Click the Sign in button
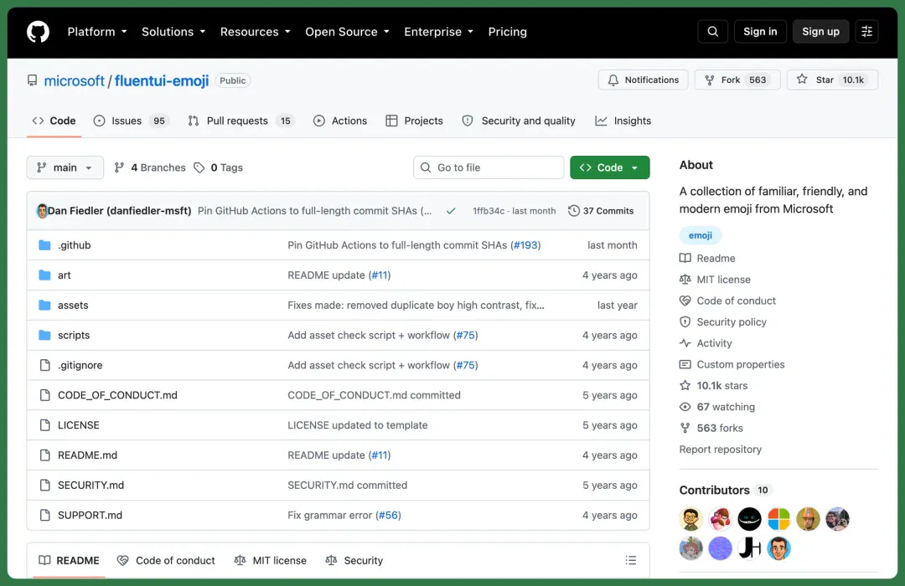 [x=760, y=32]
